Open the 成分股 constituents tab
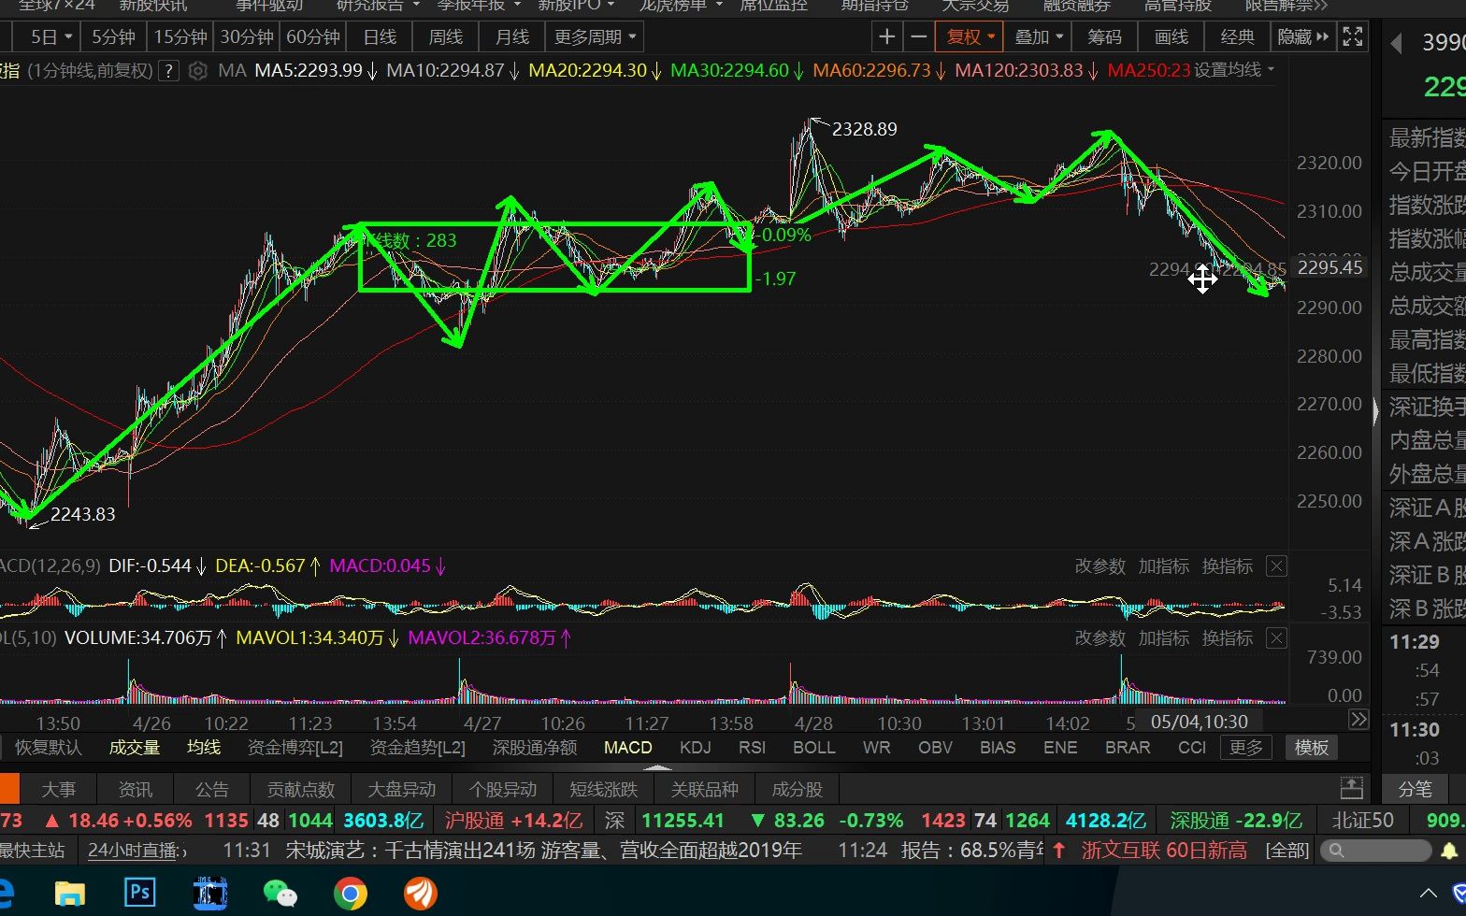Viewport: 1466px width, 916px height. click(x=797, y=789)
